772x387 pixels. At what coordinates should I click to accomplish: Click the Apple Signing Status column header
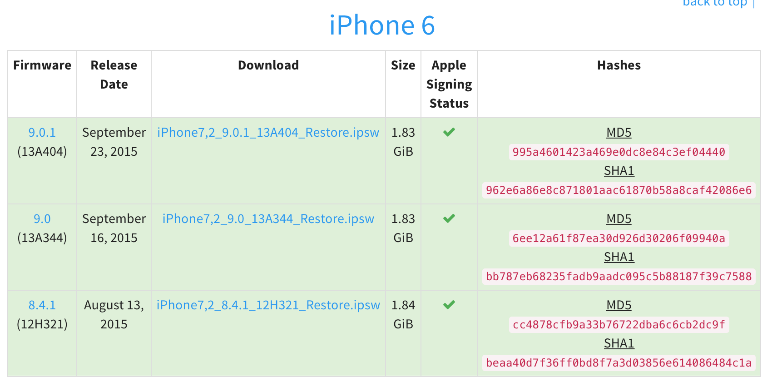[x=449, y=84]
